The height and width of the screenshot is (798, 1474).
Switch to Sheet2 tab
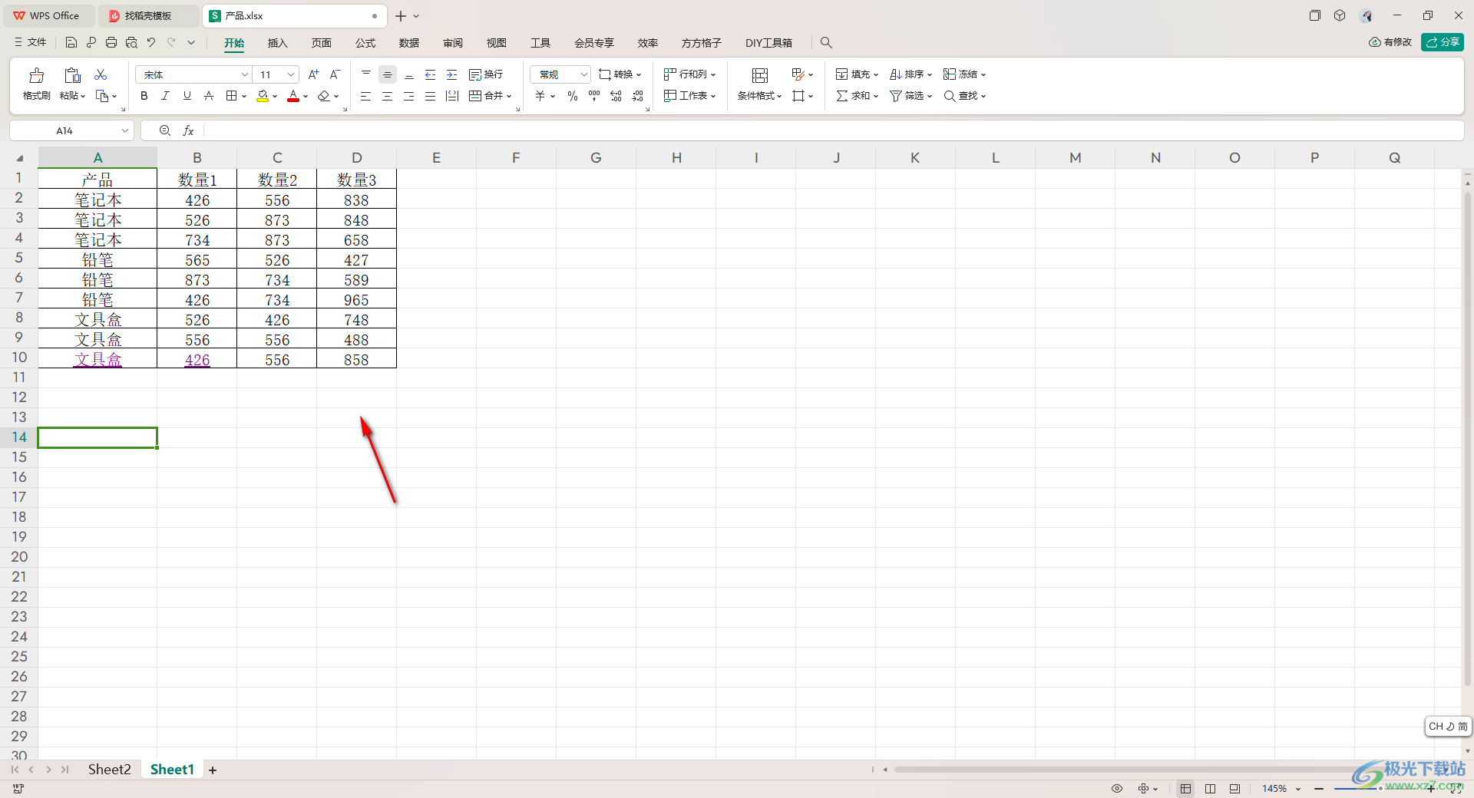tap(109, 770)
